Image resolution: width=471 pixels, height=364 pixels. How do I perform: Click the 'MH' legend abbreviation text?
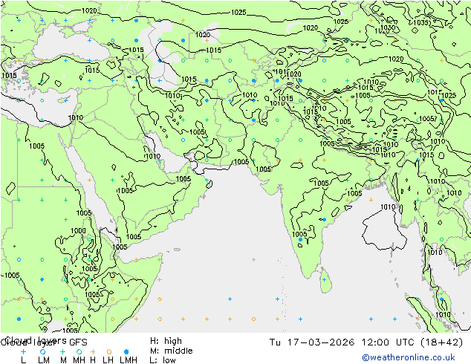tap(79, 360)
